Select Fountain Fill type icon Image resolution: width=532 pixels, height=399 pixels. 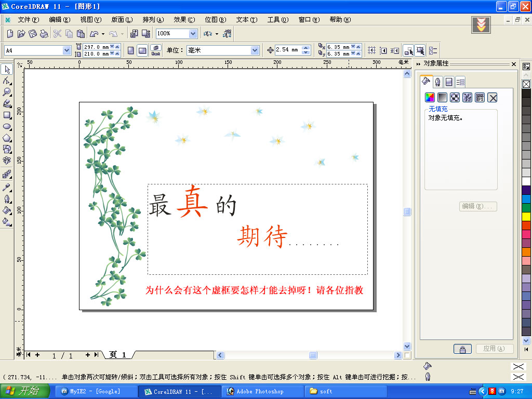[442, 98]
